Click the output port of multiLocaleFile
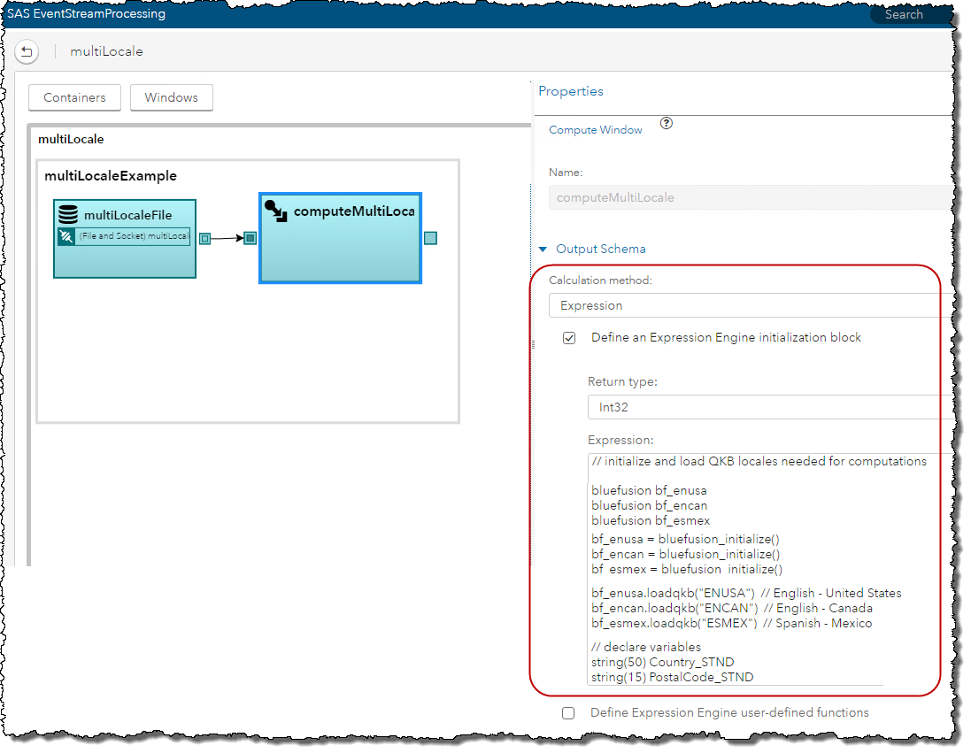This screenshot has height=753, width=971. click(204, 238)
